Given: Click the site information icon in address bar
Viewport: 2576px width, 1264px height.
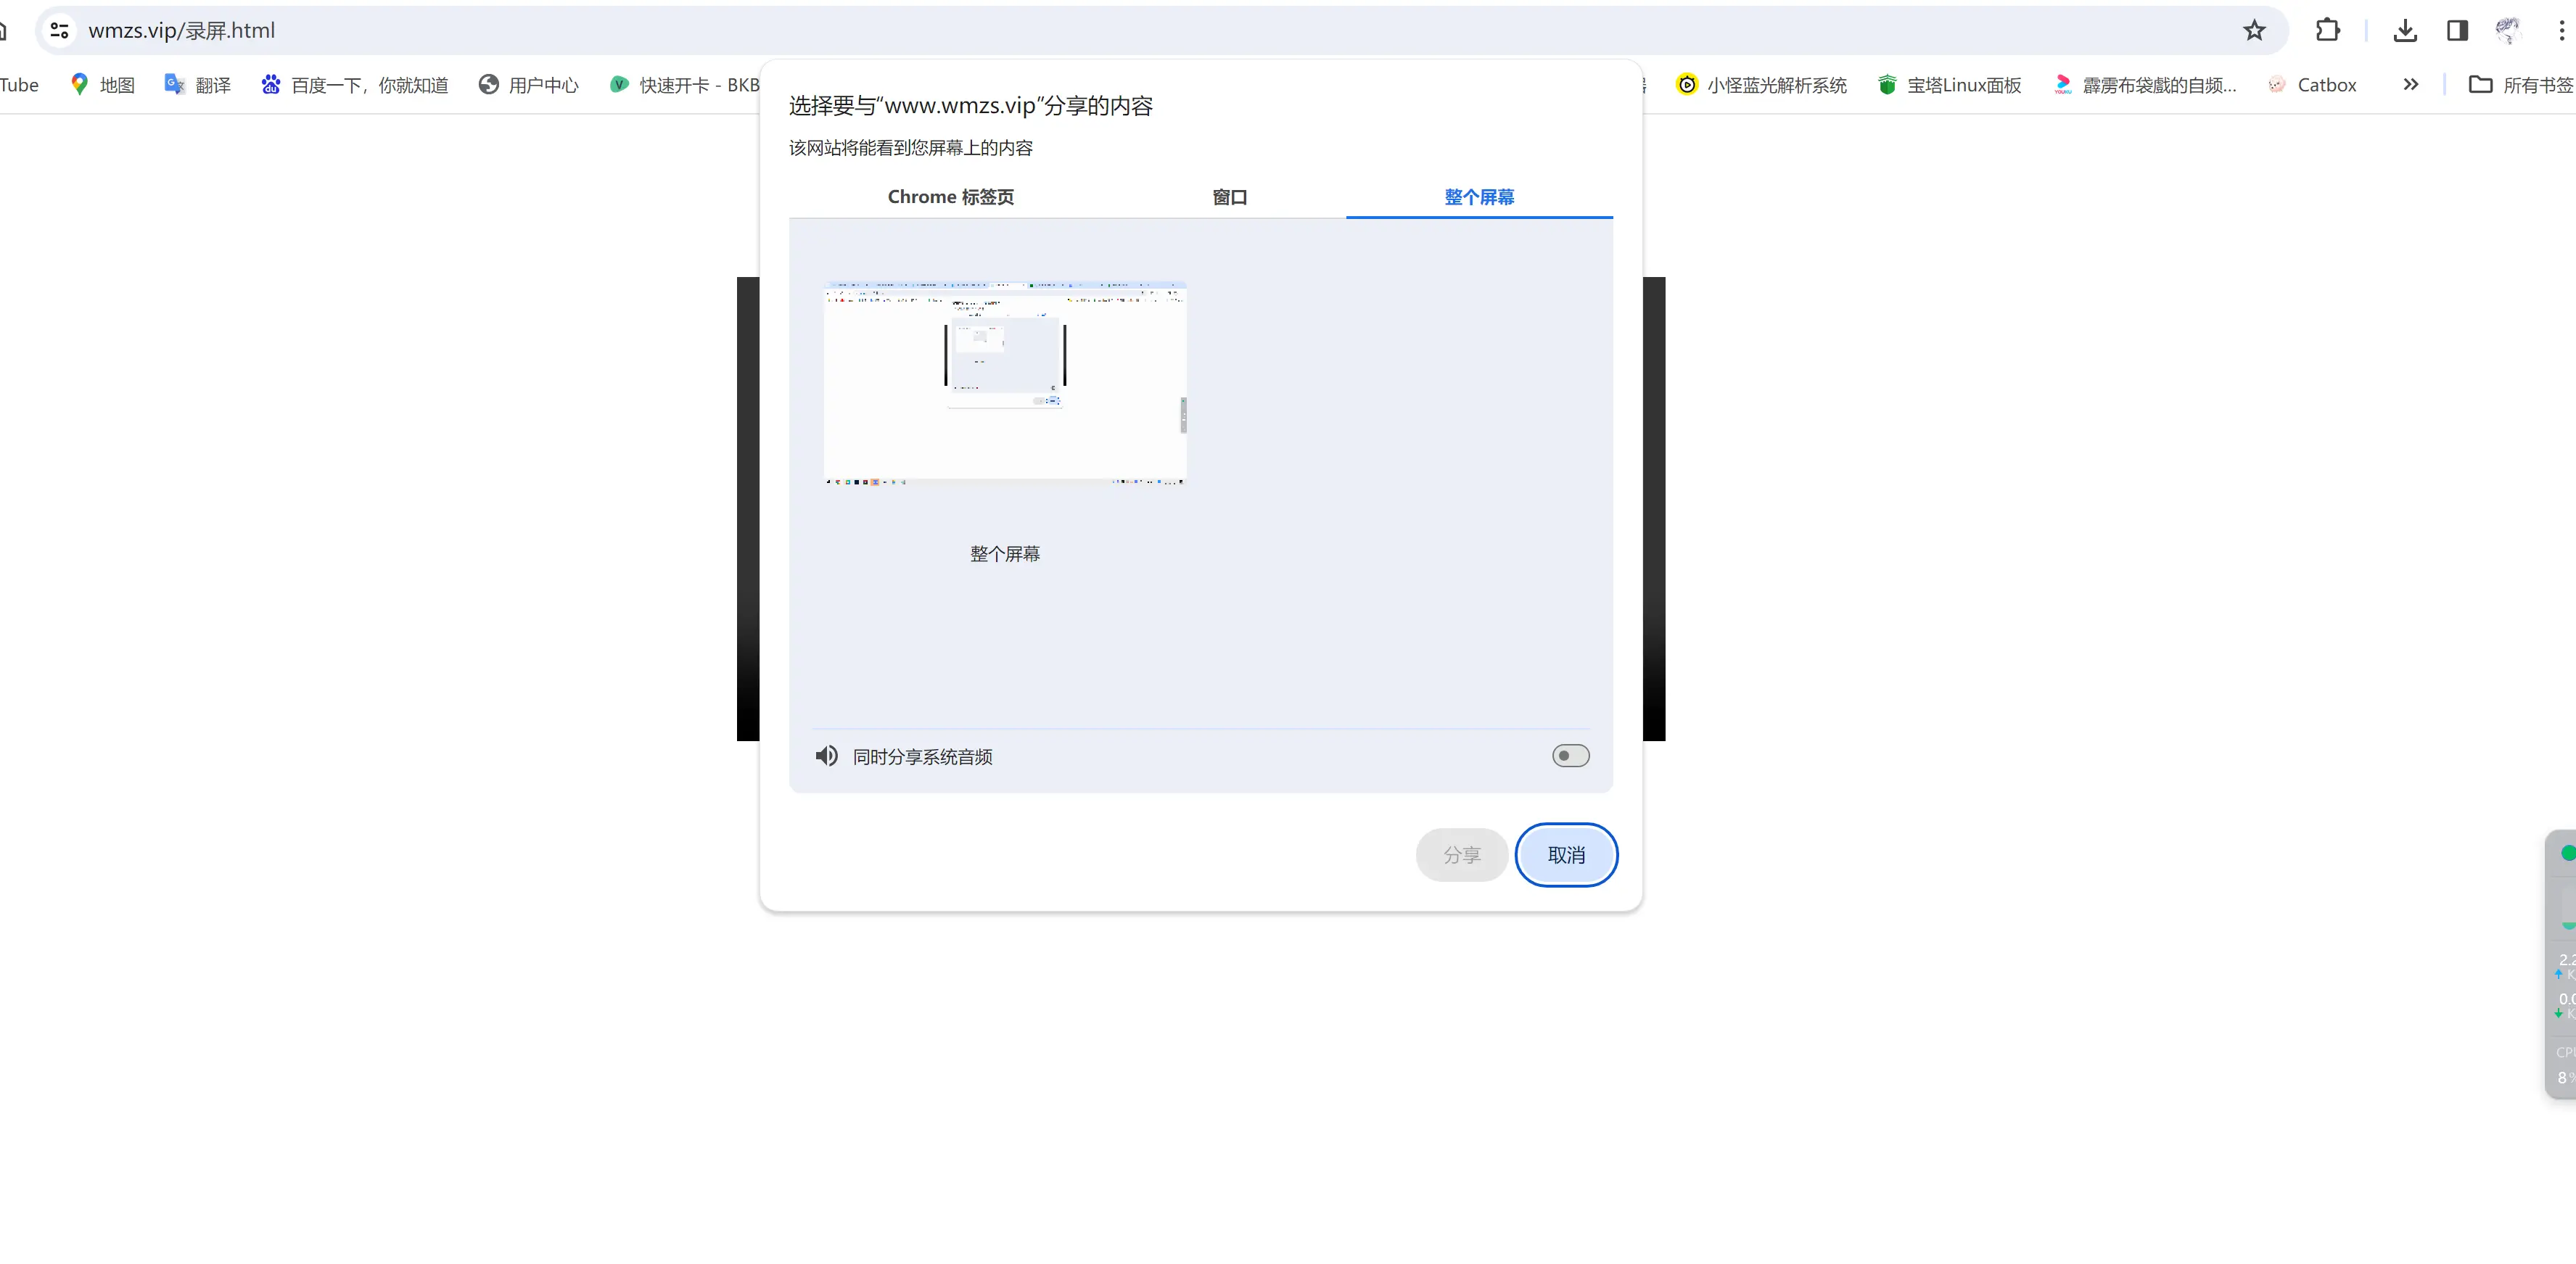Looking at the screenshot, I should (60, 31).
